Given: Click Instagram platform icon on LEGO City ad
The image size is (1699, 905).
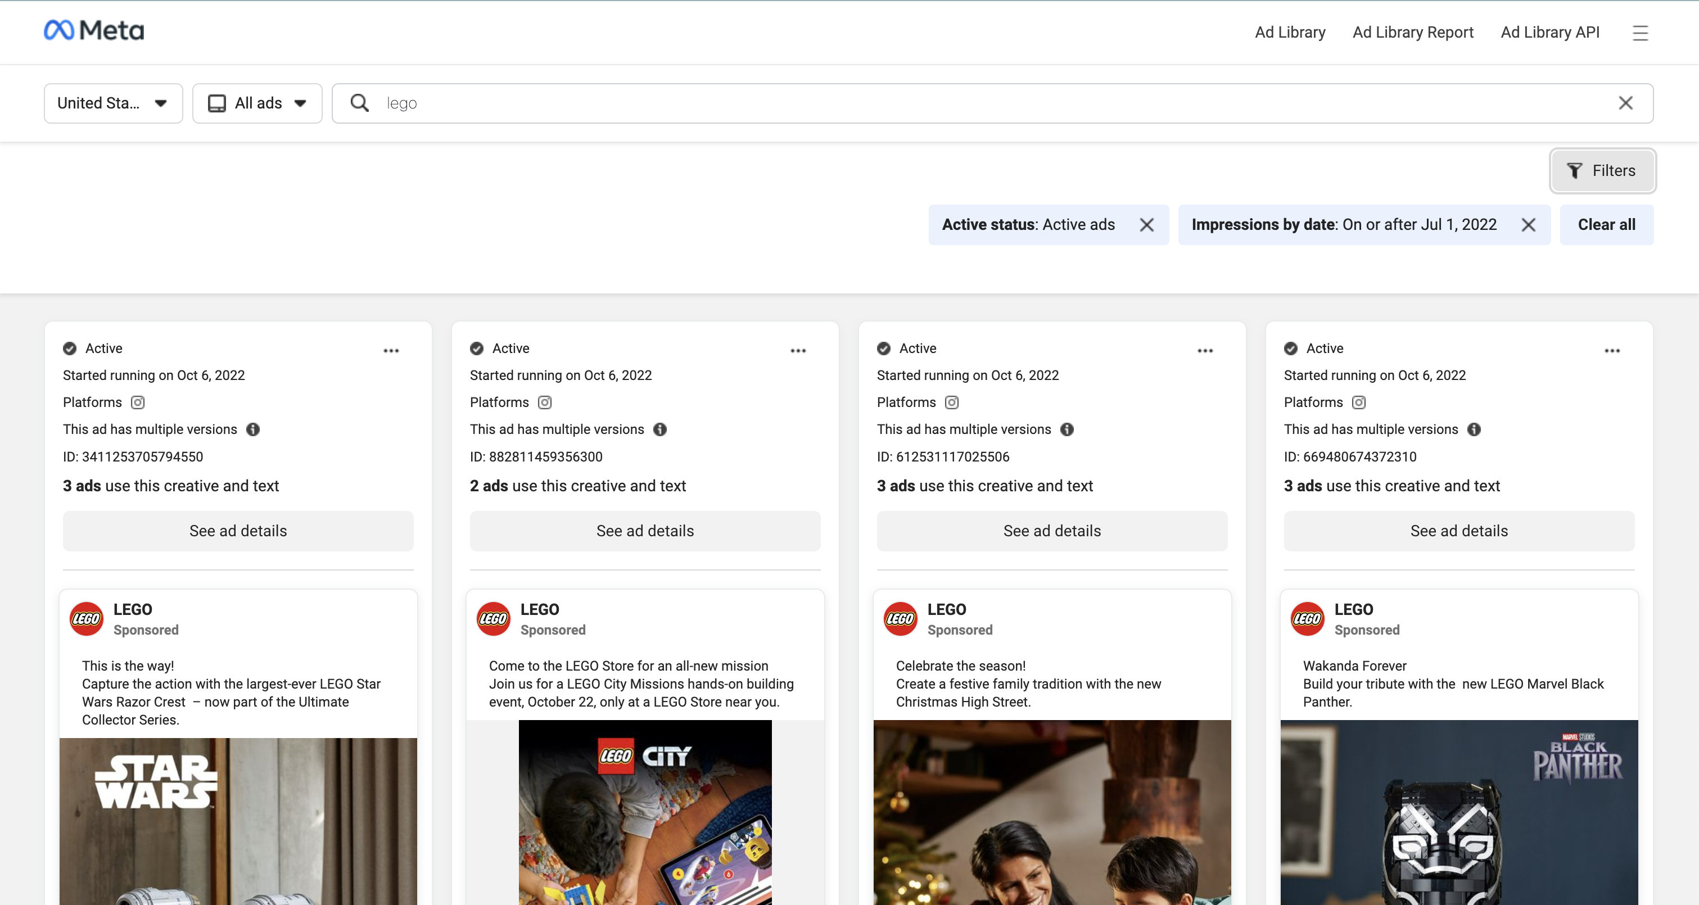Looking at the screenshot, I should point(545,402).
